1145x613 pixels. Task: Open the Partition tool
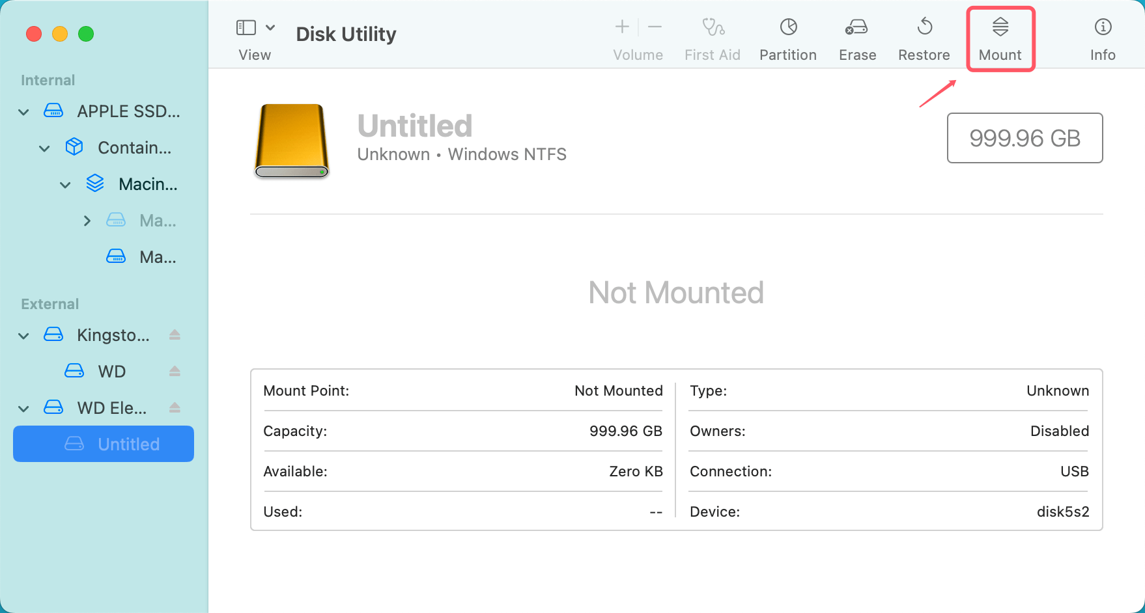pyautogui.click(x=787, y=38)
